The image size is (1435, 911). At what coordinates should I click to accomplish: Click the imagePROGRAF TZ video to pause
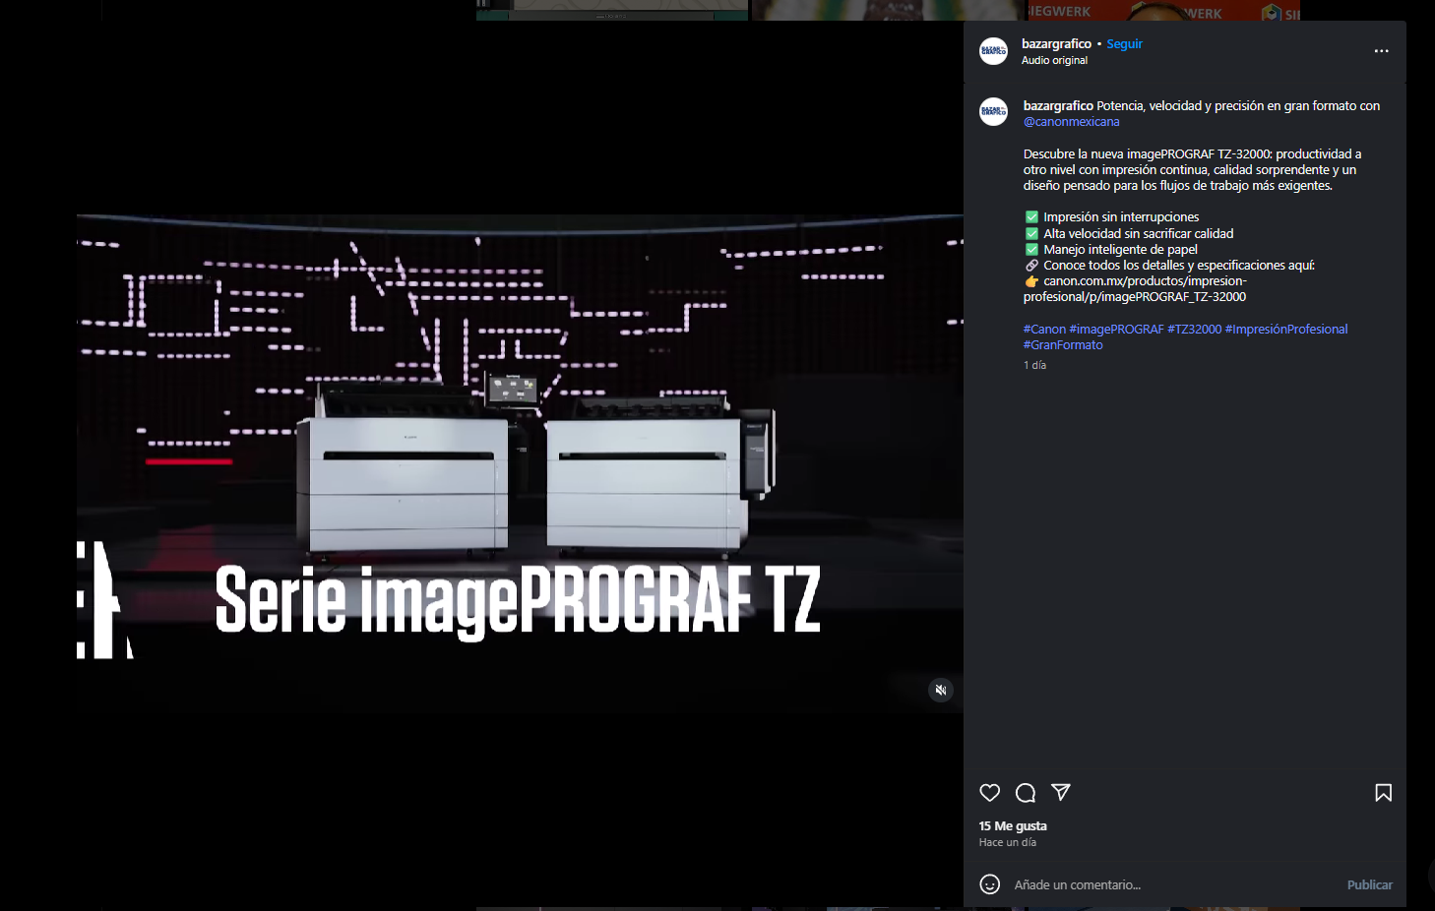(520, 463)
